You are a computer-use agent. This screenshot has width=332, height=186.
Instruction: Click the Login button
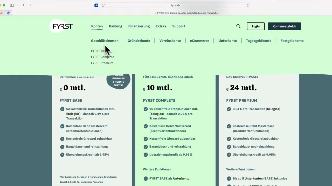(256, 26)
